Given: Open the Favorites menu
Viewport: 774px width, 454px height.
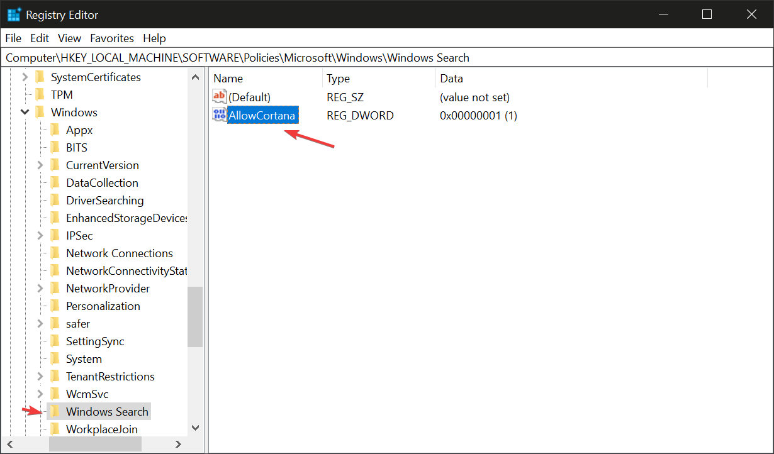Looking at the screenshot, I should click(112, 38).
